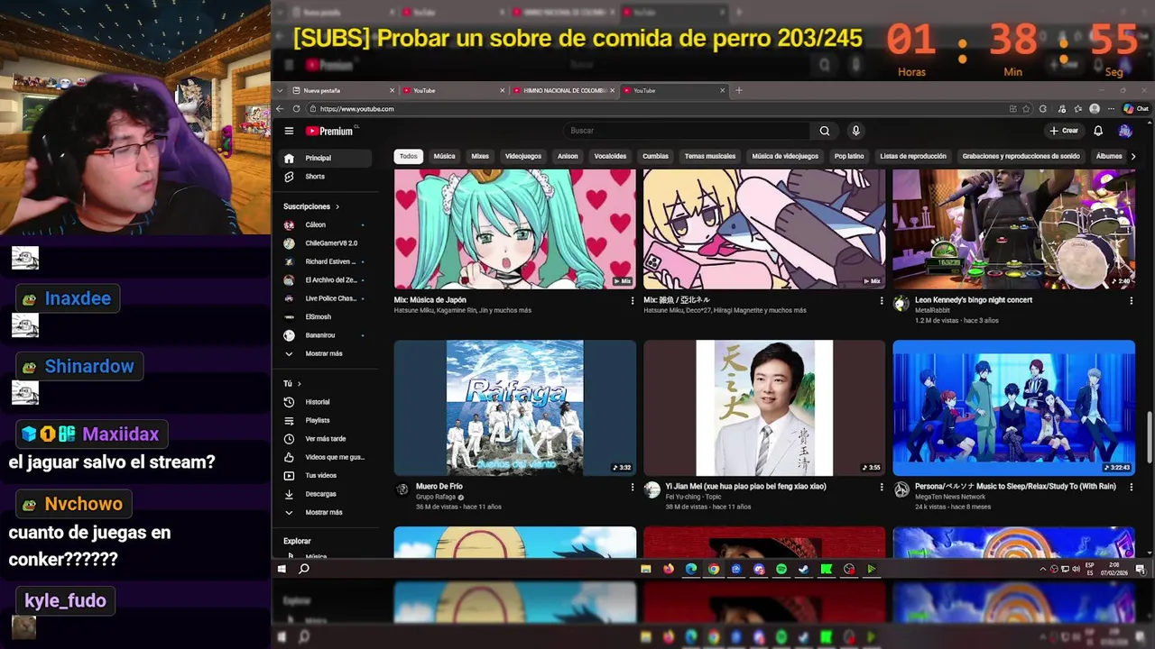Open Muero De Frío video thumbnail
This screenshot has width=1155, height=649.
pos(515,407)
